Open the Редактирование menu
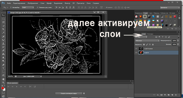The height and width of the screenshot is (98, 183). click(19, 3)
